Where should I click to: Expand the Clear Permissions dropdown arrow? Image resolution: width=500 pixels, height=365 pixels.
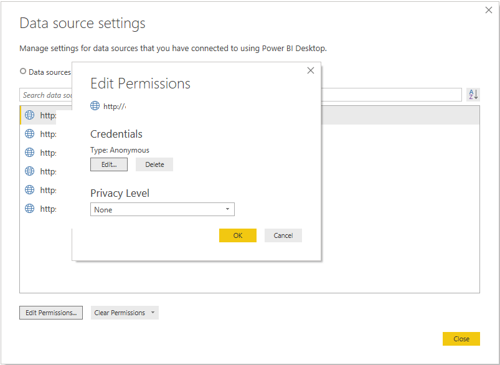point(153,313)
